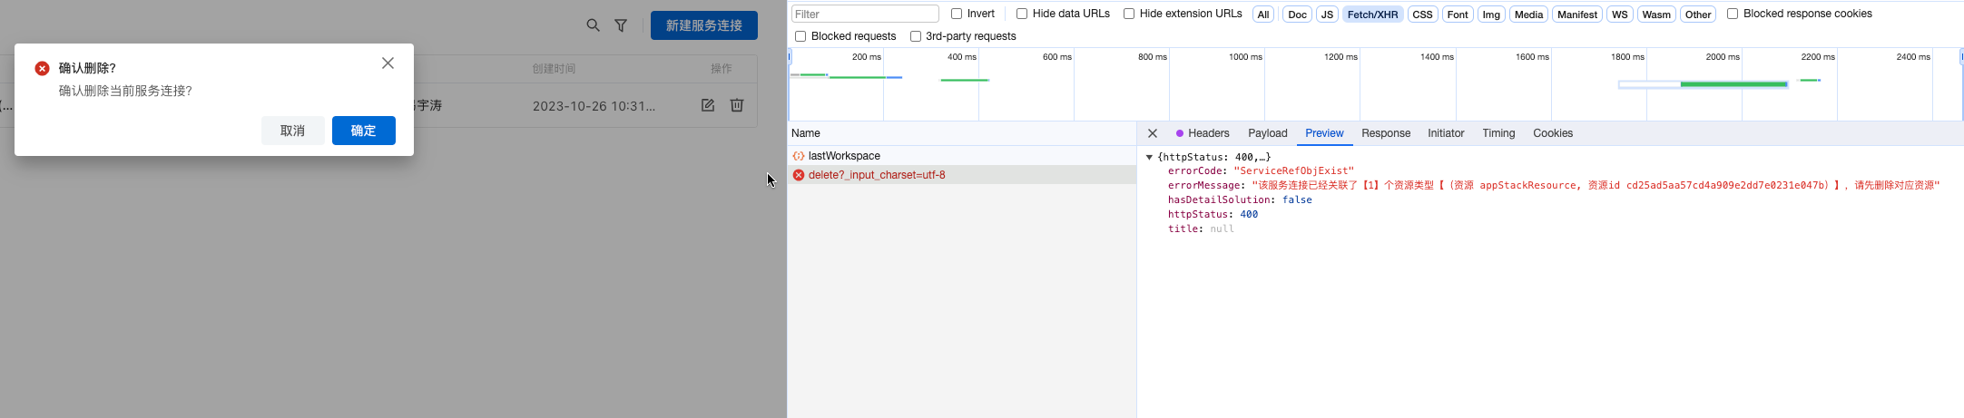This screenshot has height=418, width=1964.
Task: Click the 2023-10-26 10:31 date cell
Action: [594, 106]
